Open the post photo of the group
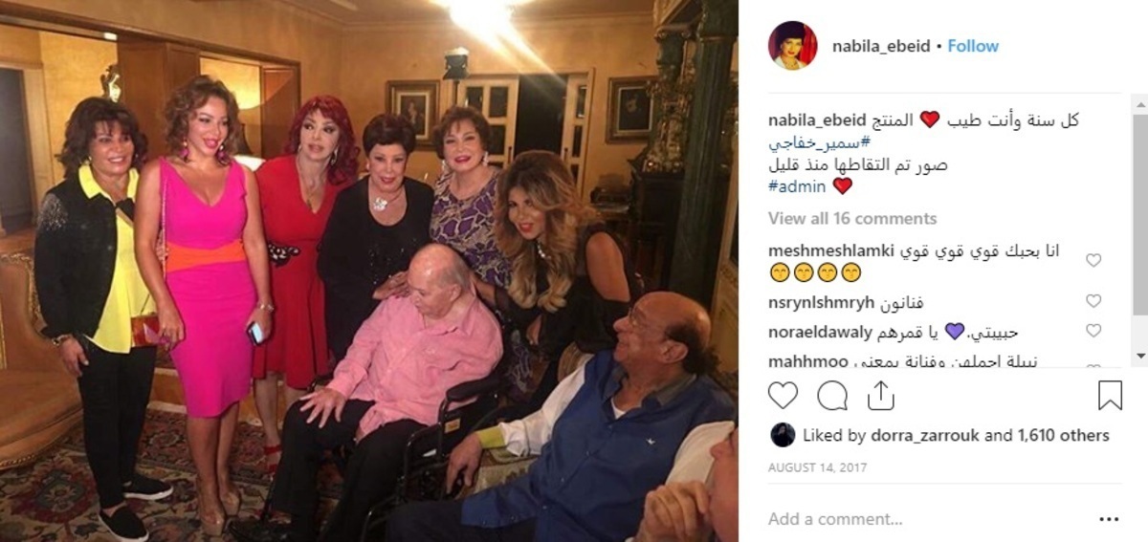 click(x=369, y=271)
